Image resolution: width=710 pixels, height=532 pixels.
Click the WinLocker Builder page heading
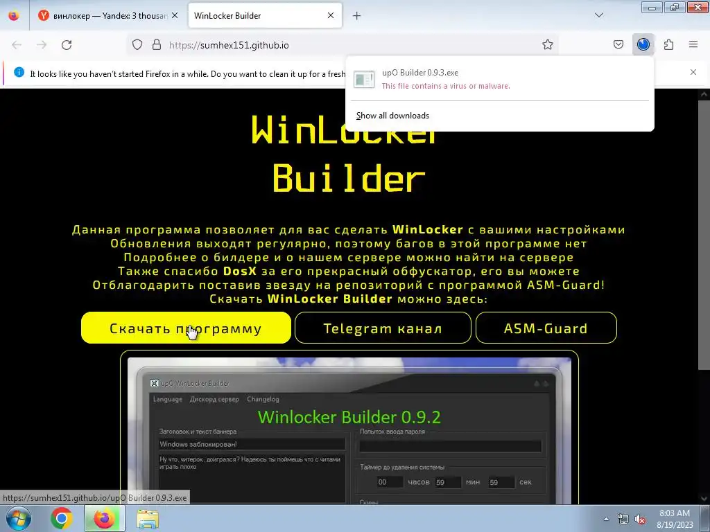pos(347,154)
